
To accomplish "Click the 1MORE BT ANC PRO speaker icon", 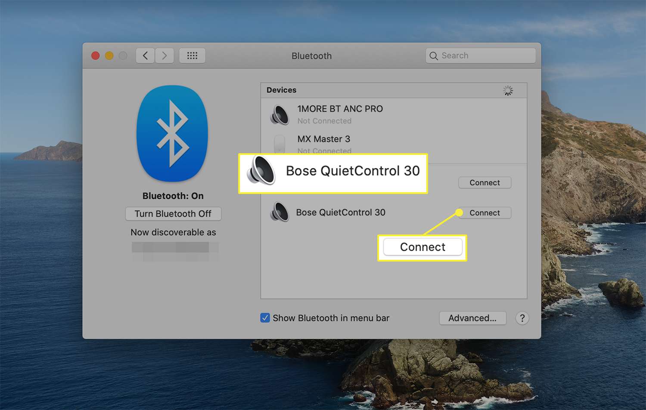I will coord(280,115).
